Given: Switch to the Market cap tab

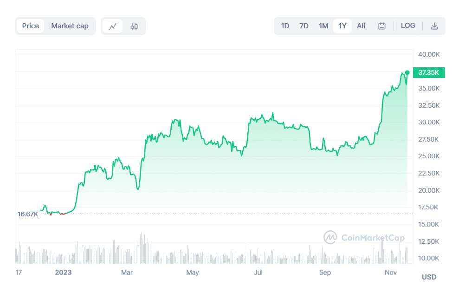Looking at the screenshot, I should point(70,26).
